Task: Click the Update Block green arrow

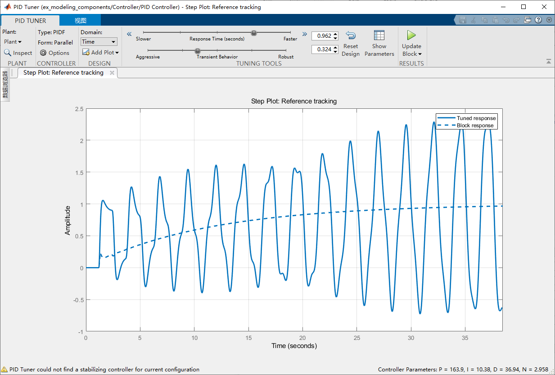Action: click(x=411, y=35)
